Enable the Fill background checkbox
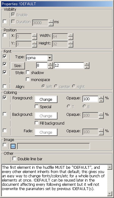114x198 pixels. (x=36, y=123)
